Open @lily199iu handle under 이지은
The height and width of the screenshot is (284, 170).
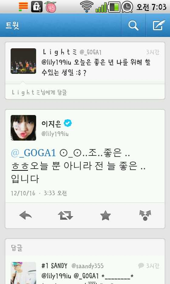pyautogui.click(x=55, y=134)
